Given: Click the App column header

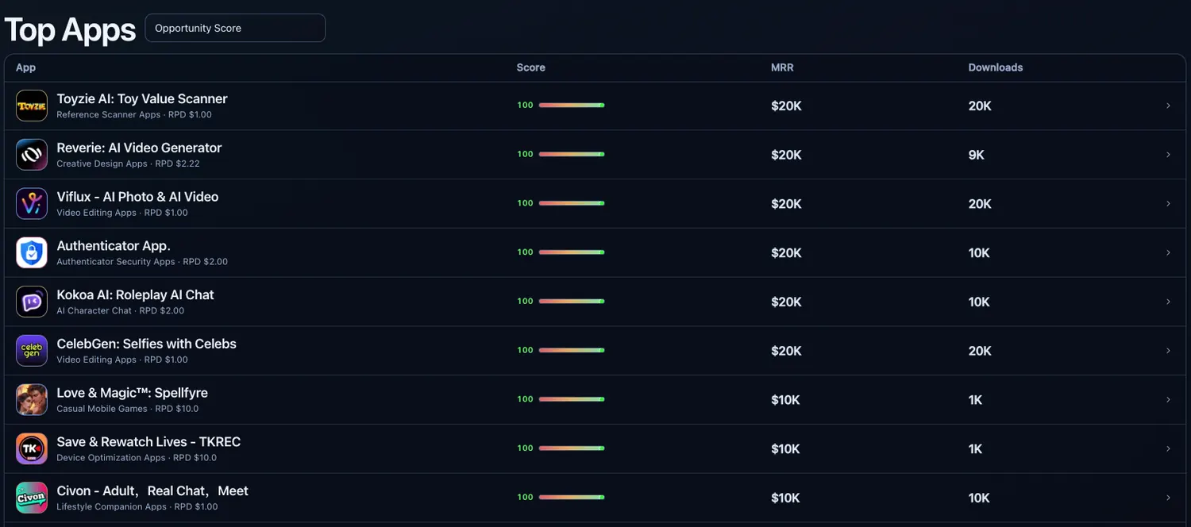Looking at the screenshot, I should 26,67.
